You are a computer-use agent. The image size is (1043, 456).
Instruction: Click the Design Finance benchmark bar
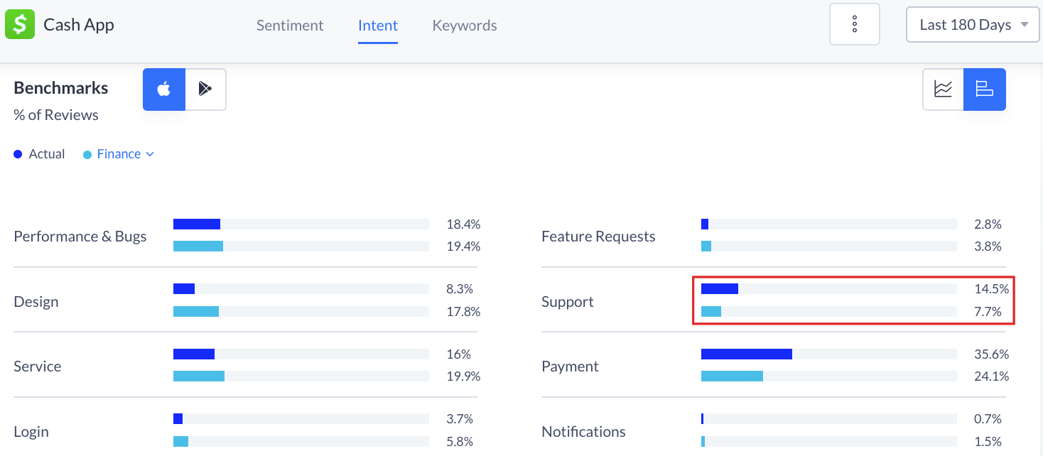(x=196, y=311)
